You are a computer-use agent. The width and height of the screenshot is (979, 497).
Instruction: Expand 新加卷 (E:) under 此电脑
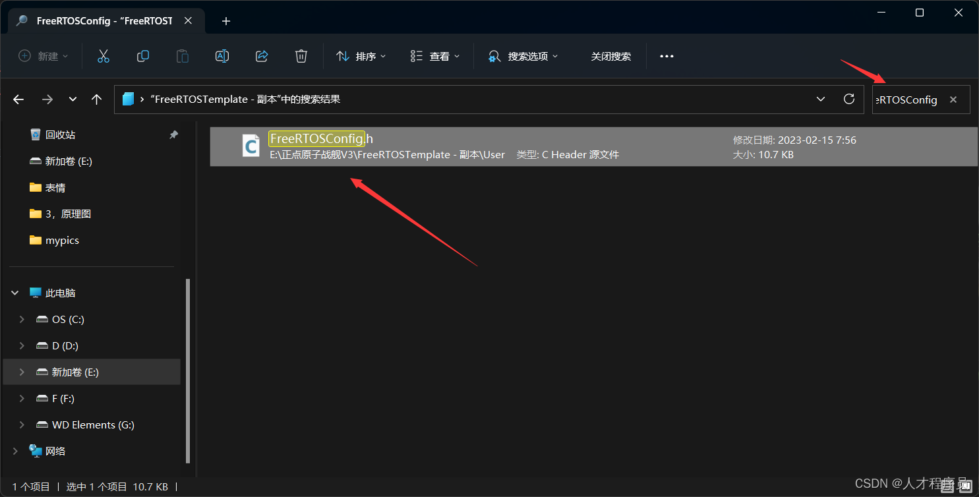click(x=22, y=372)
